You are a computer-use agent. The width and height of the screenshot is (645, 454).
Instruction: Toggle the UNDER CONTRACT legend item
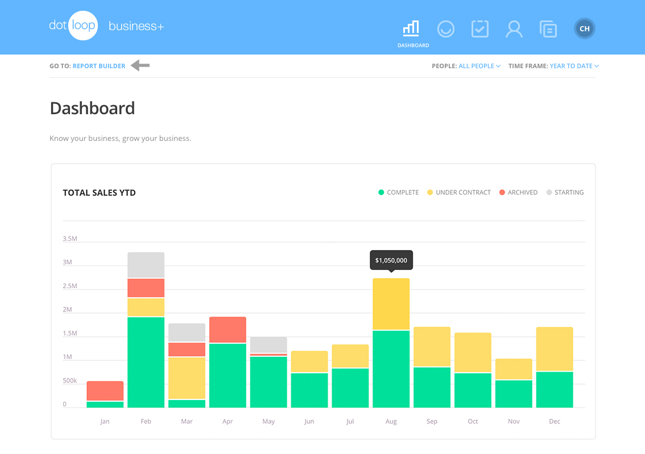pyautogui.click(x=458, y=192)
